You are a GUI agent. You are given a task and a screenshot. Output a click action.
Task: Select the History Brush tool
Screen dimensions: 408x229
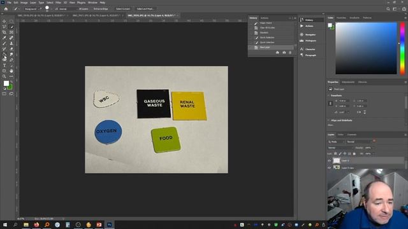click(4, 49)
